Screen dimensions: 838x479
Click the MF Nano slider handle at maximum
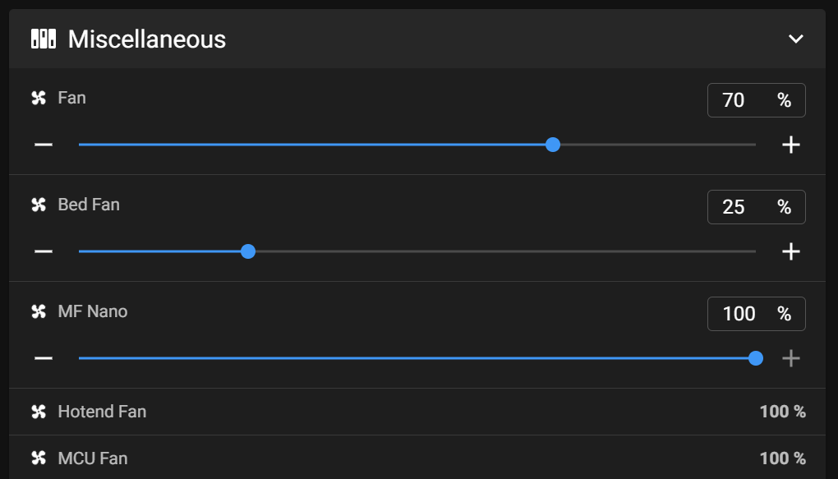(756, 358)
